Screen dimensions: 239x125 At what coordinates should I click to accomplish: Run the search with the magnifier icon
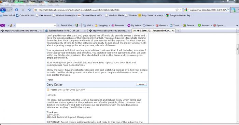[x=228, y=10]
